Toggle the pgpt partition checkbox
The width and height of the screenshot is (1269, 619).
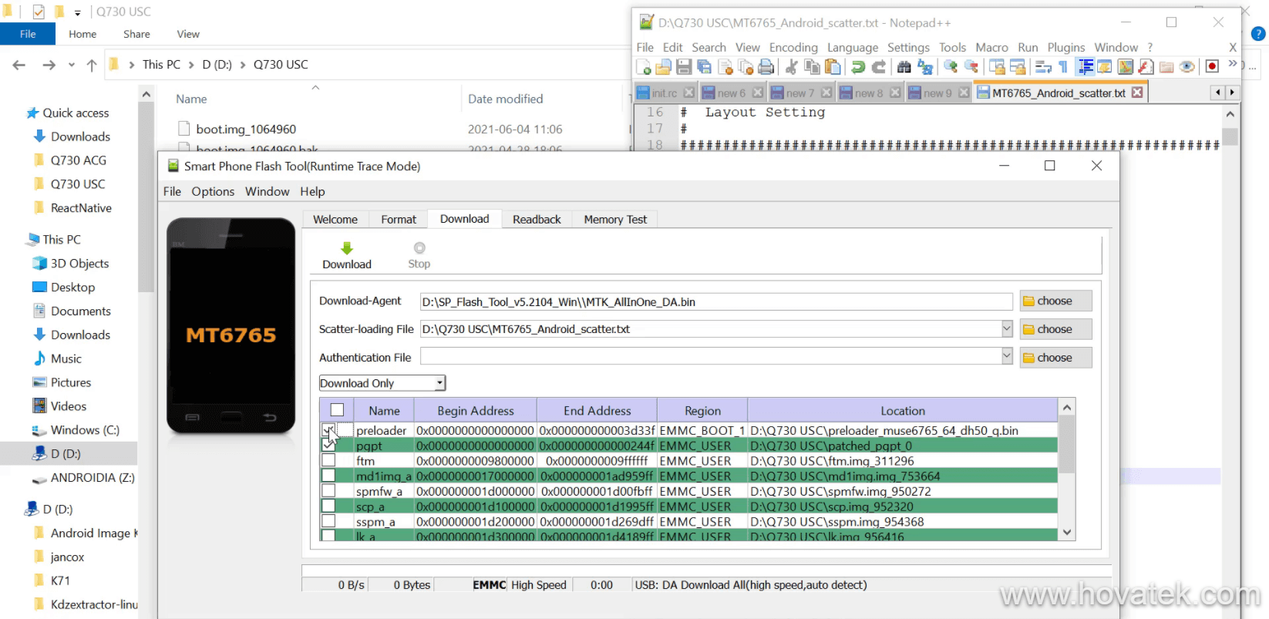328,445
